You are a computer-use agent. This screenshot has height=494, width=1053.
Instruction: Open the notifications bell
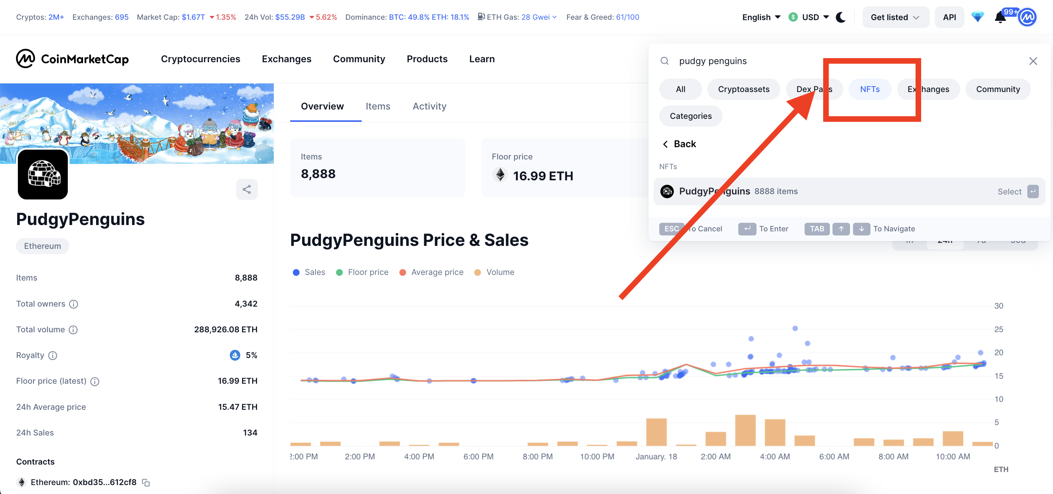1000,18
